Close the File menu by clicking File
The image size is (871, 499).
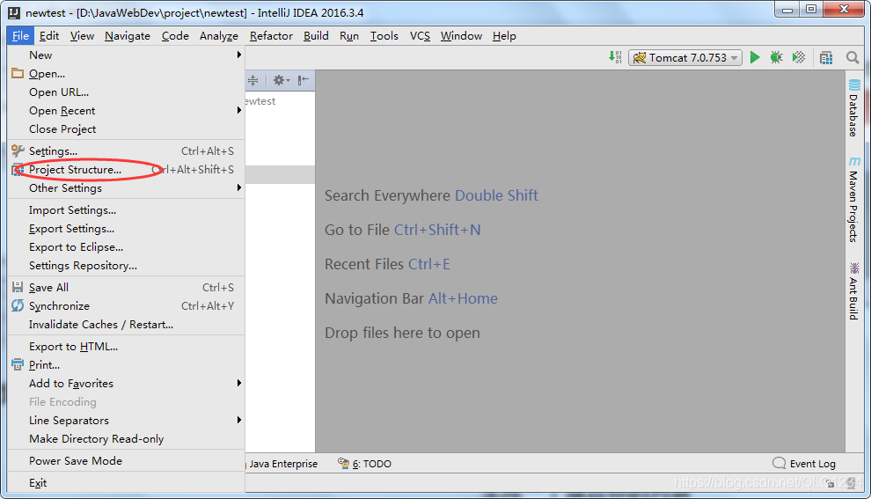pos(20,36)
